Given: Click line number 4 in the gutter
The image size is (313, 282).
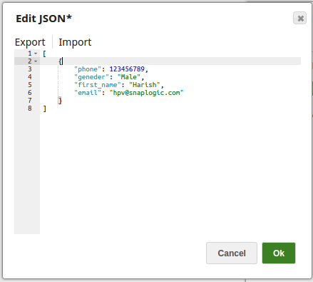Looking at the screenshot, I should [30, 77].
